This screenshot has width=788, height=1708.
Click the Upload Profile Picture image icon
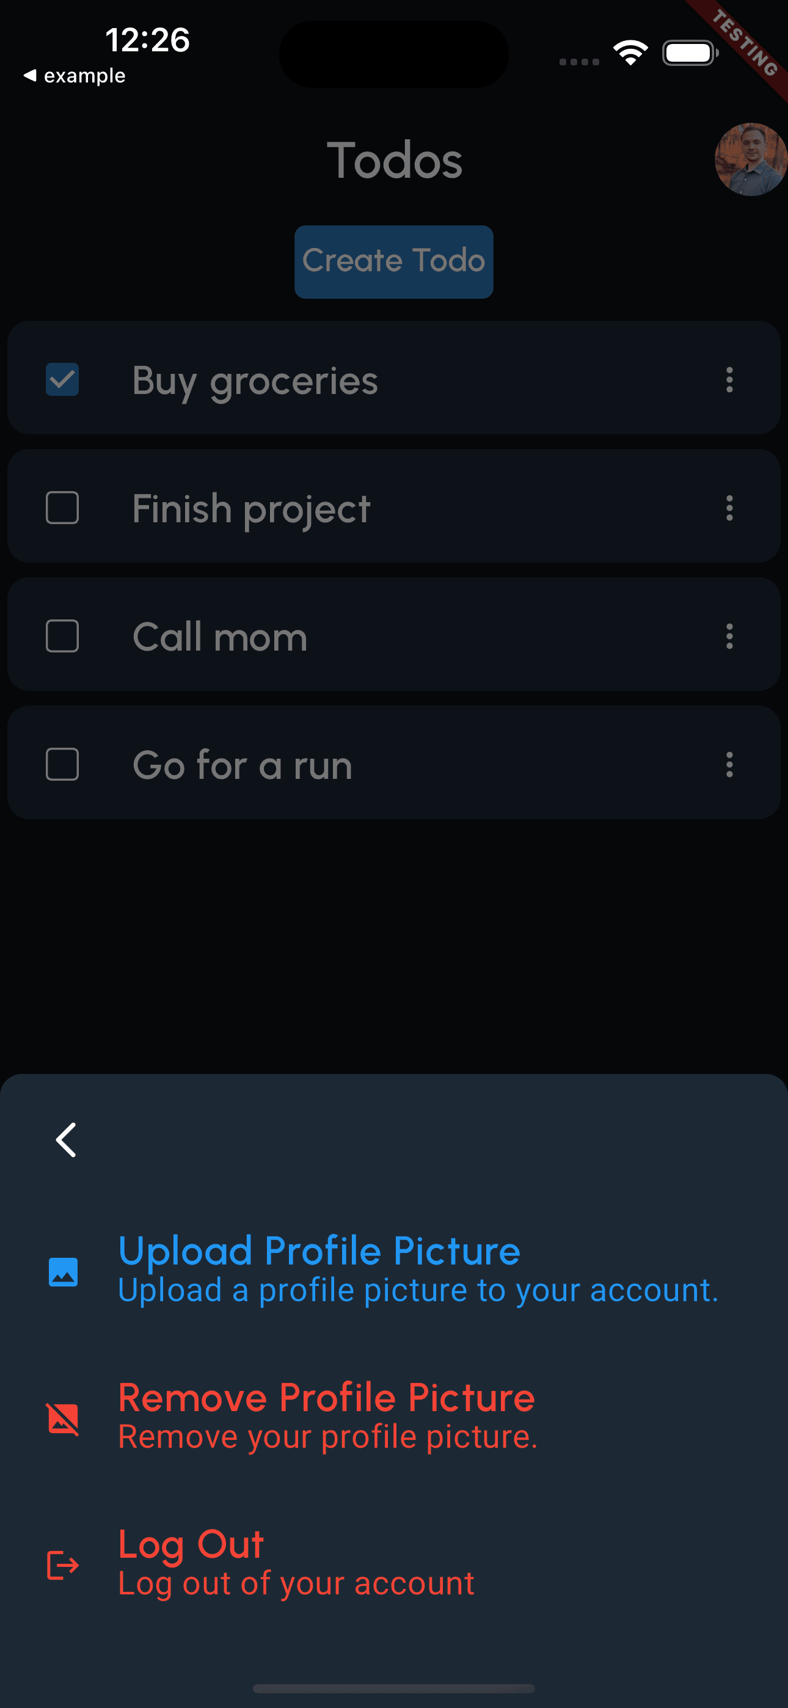[x=63, y=1272]
